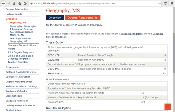Open the downloads arrow icon

[x=14, y=3]
